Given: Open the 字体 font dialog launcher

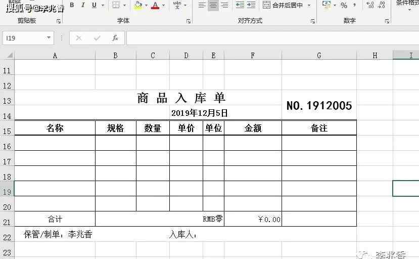Looking at the screenshot, I should 189,21.
